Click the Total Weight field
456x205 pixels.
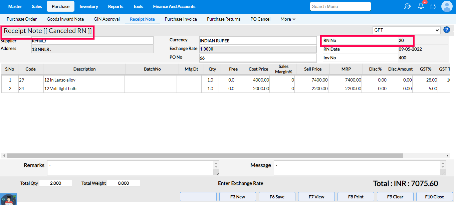[124, 183]
